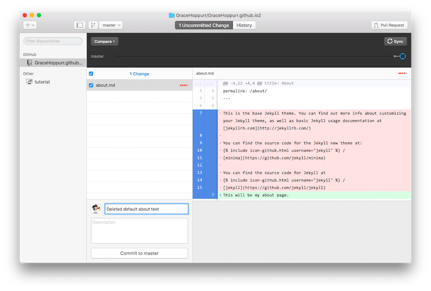Click the user avatar beside the commit summary
Viewport: 431px width, 291px height.
[x=96, y=209]
